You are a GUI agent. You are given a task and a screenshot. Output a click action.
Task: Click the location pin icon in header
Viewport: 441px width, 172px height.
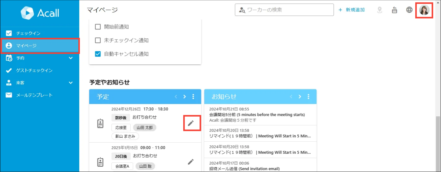pyautogui.click(x=380, y=10)
